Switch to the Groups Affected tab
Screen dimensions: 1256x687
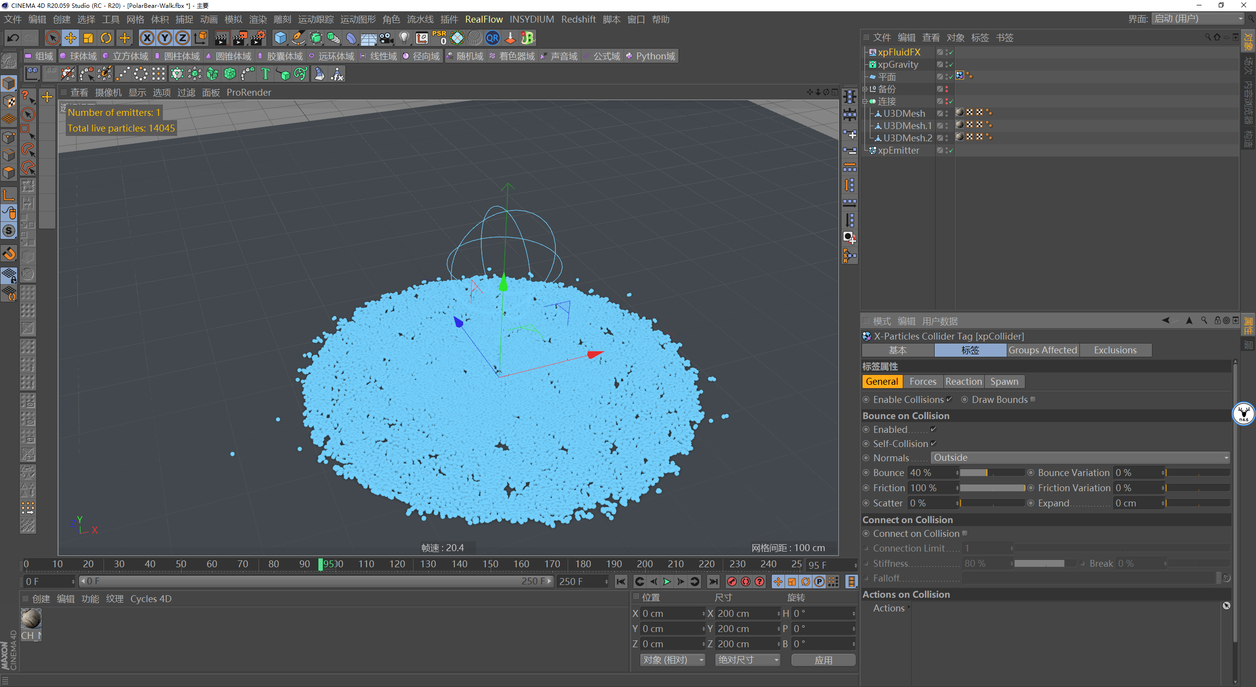coord(1043,350)
